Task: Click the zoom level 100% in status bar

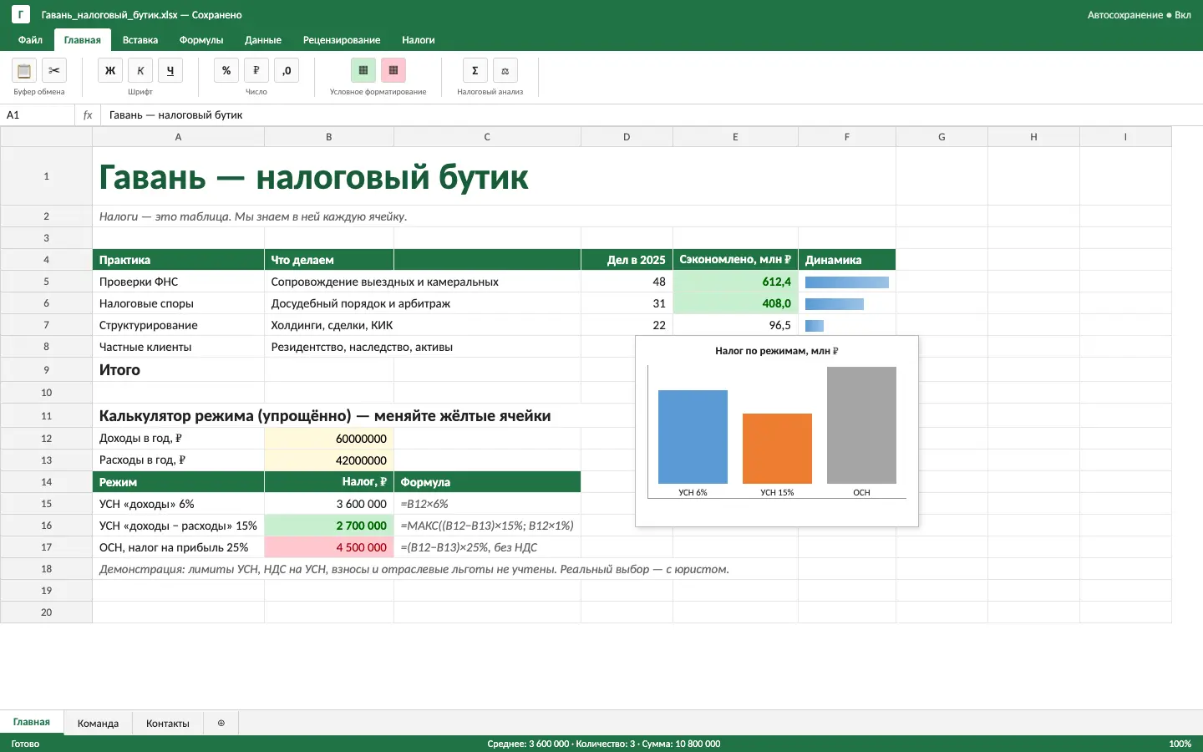Action: [1180, 744]
